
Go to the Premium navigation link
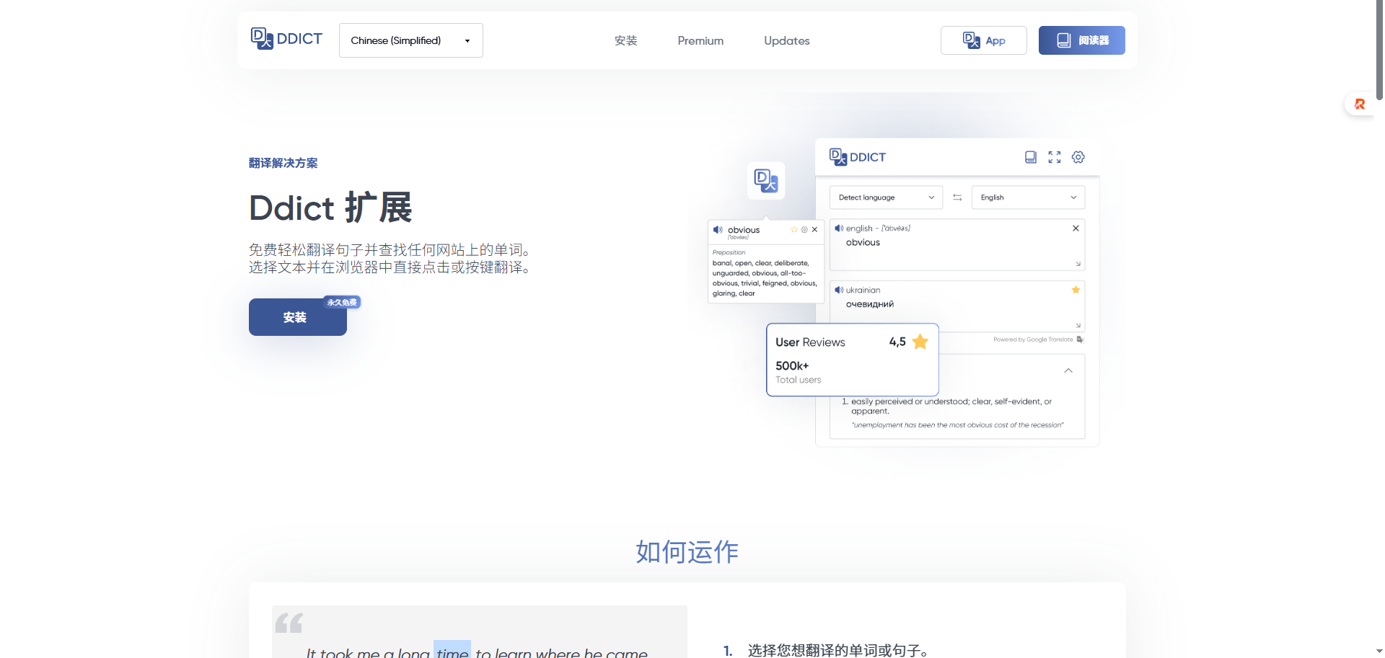(700, 41)
